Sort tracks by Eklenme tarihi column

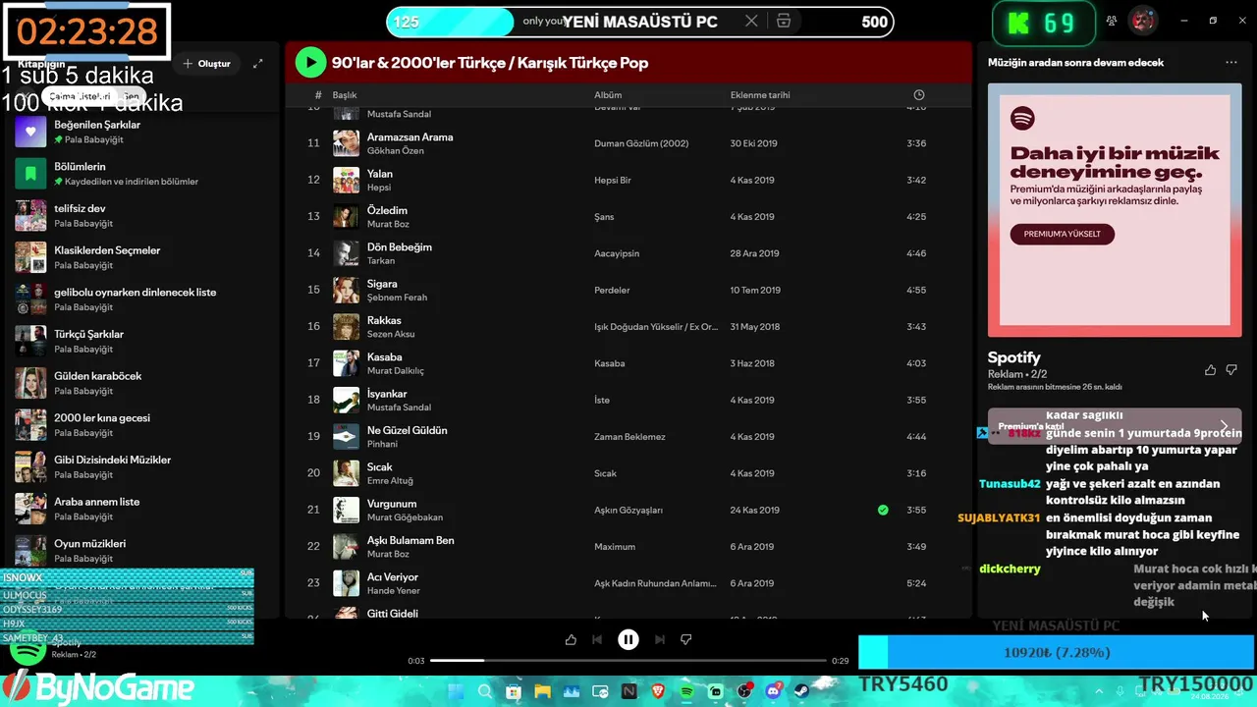[760, 95]
